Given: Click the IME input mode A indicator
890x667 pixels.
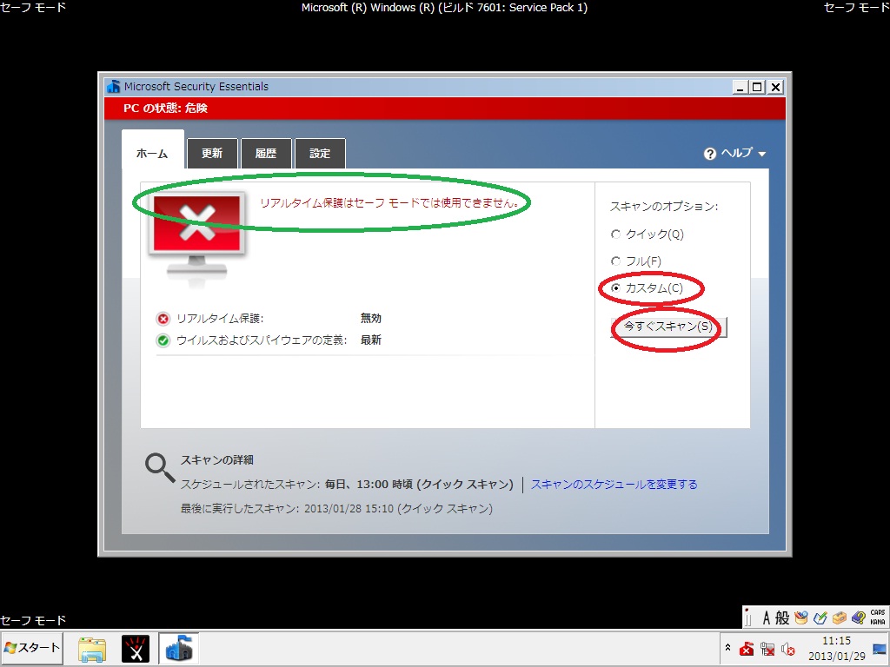Looking at the screenshot, I should click(767, 617).
